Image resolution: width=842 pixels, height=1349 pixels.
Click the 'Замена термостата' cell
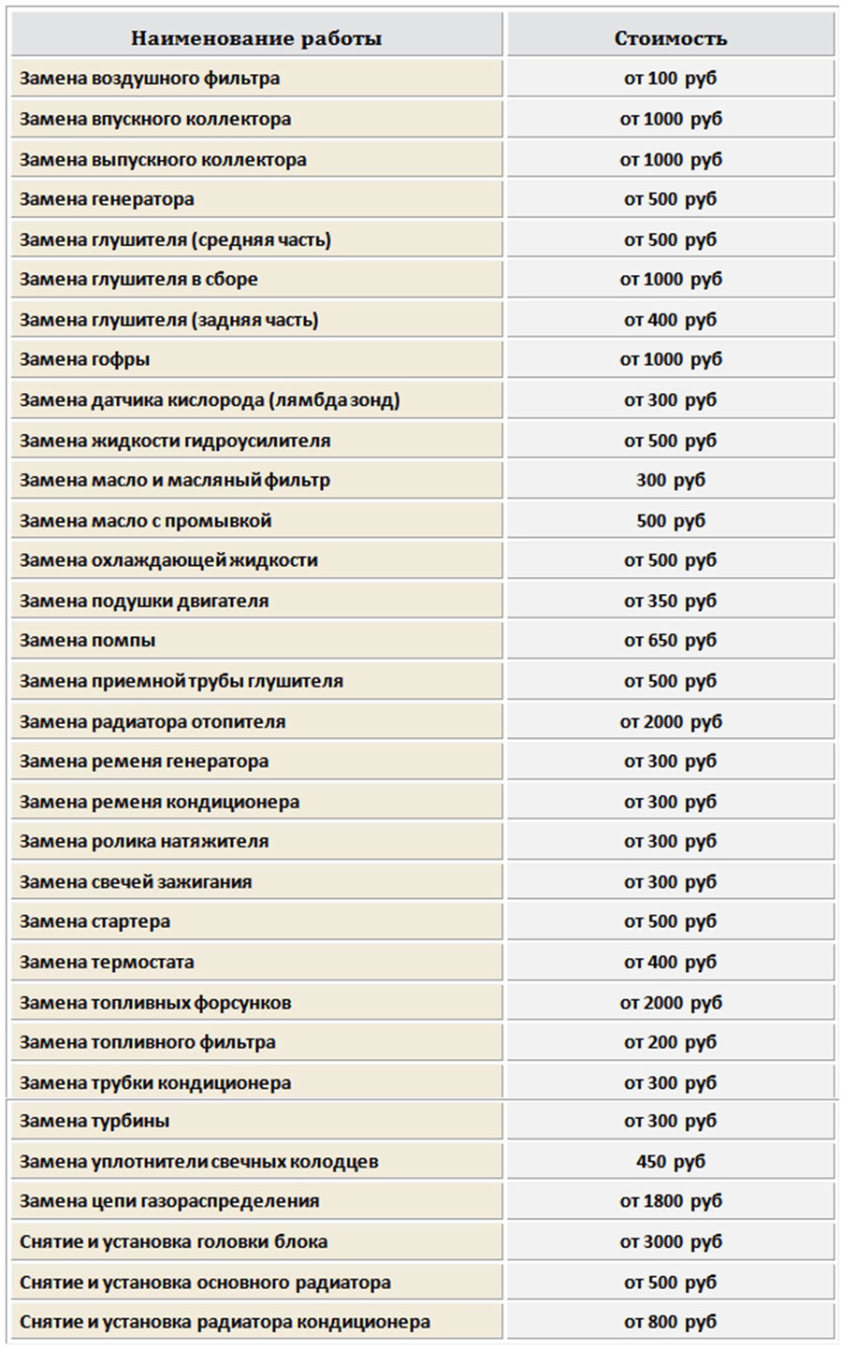click(107, 962)
